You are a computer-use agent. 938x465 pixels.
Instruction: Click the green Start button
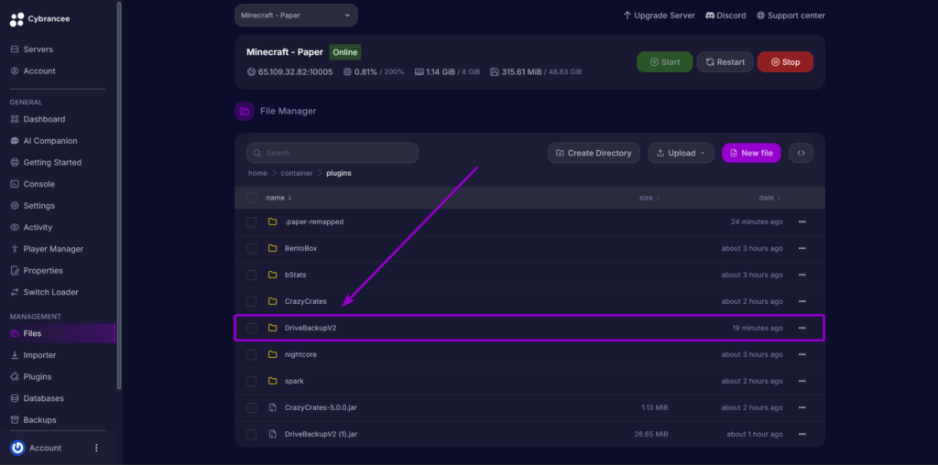point(665,62)
